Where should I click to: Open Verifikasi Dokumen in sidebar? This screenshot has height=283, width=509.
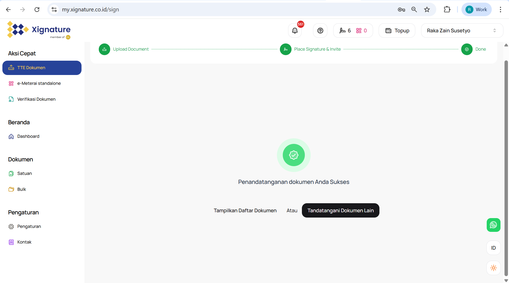tap(36, 99)
